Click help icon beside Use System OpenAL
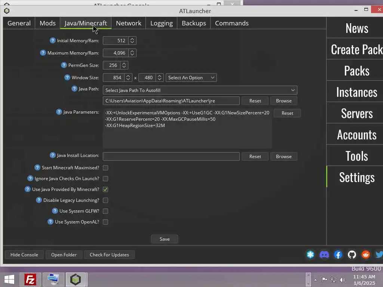 (50, 222)
